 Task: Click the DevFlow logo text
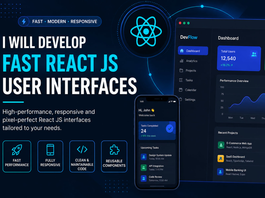coord(189,37)
